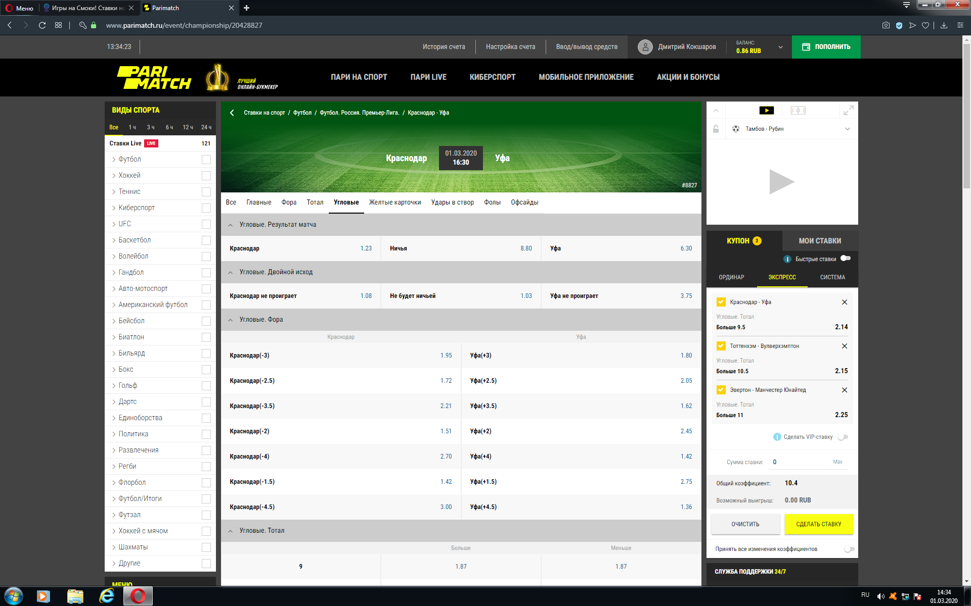Open МОИ СТАВКИ tab
The image size is (971, 606).
click(820, 241)
